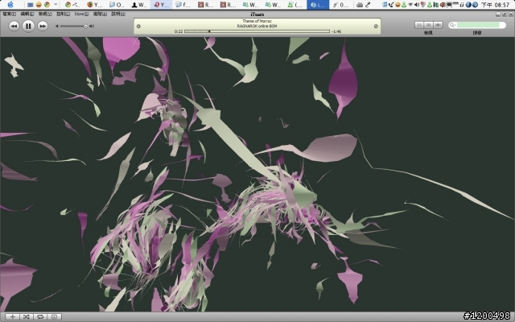Click the microphone language bar icon
515x322 pixels.
click(x=369, y=5)
